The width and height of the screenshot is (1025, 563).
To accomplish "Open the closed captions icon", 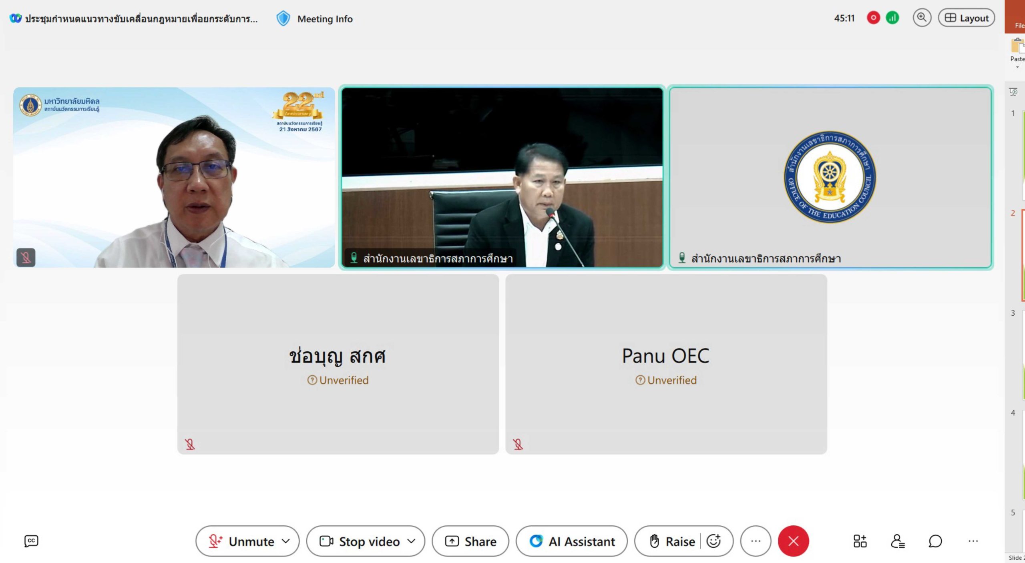I will tap(31, 541).
